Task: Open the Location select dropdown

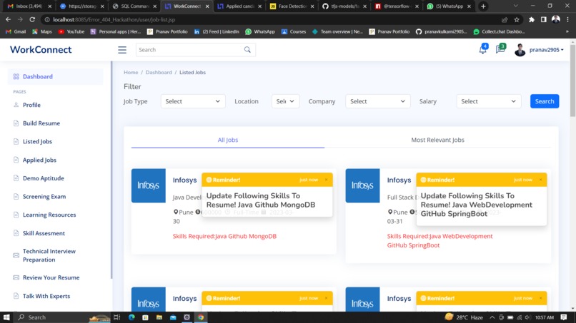Action: 285,101
